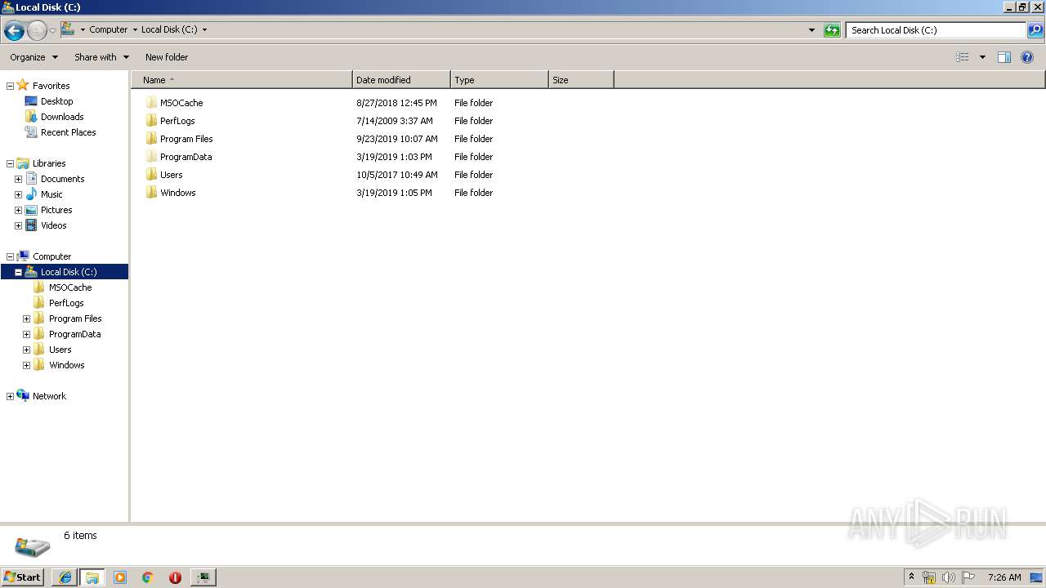This screenshot has width=1046, height=588.
Task: Go back with the Back arrow button
Action: click(14, 31)
